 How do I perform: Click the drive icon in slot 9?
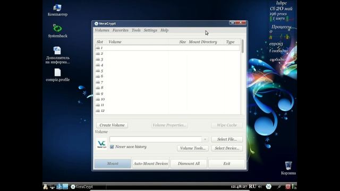coord(98,93)
